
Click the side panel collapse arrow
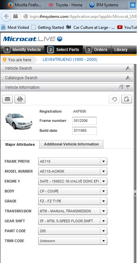coord(135,194)
